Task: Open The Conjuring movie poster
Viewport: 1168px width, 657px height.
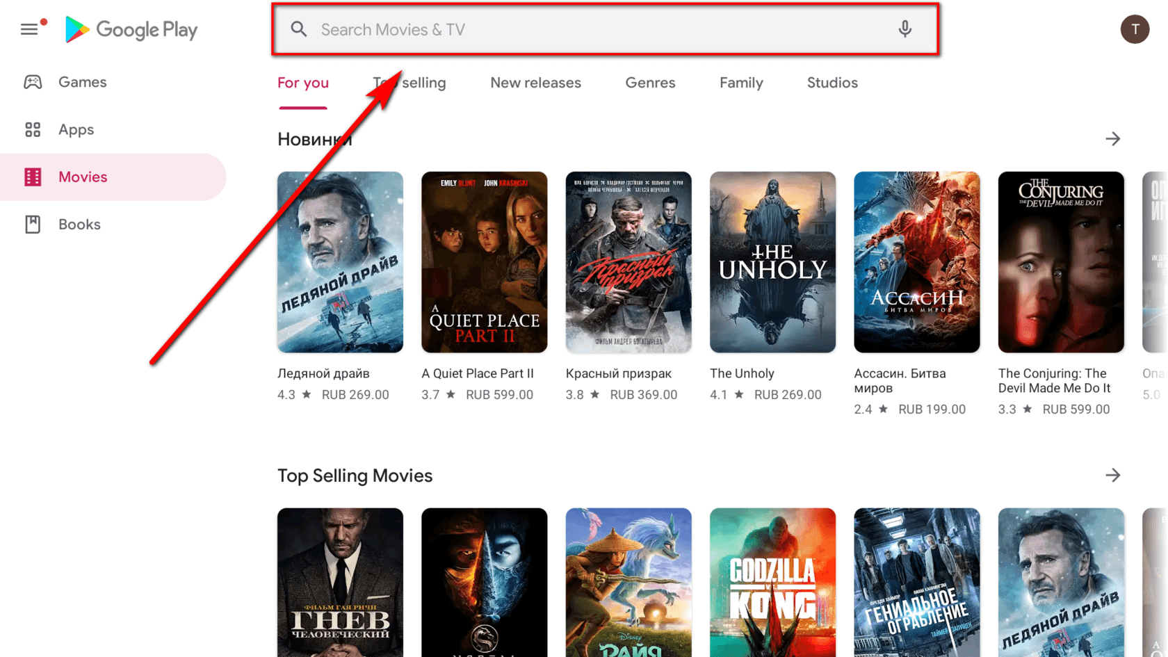Action: point(1061,262)
